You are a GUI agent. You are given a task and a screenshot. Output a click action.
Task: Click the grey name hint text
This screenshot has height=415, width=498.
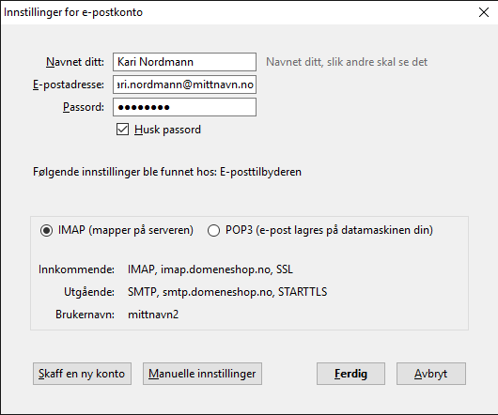pyautogui.click(x=347, y=62)
